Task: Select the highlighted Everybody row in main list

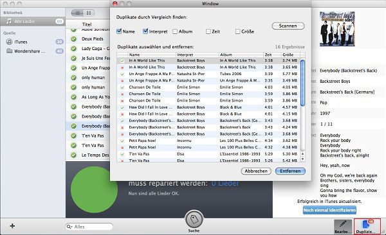Action: tap(88, 126)
